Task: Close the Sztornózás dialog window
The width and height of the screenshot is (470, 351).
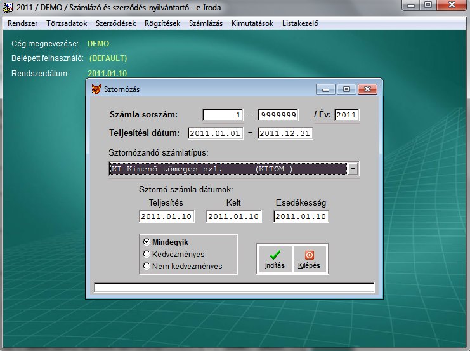Action: [x=367, y=89]
